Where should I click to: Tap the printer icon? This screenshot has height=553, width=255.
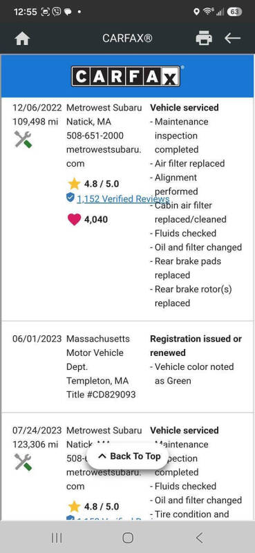204,38
